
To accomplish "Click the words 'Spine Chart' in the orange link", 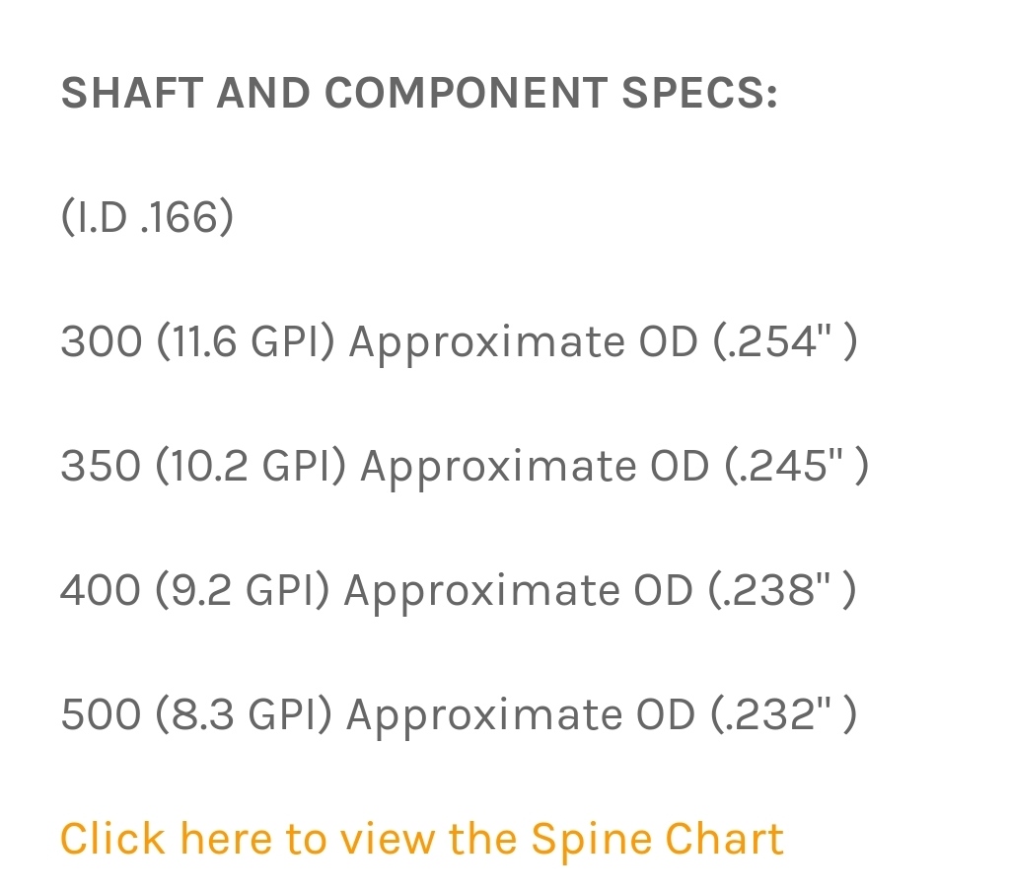I will pyautogui.click(x=658, y=841).
